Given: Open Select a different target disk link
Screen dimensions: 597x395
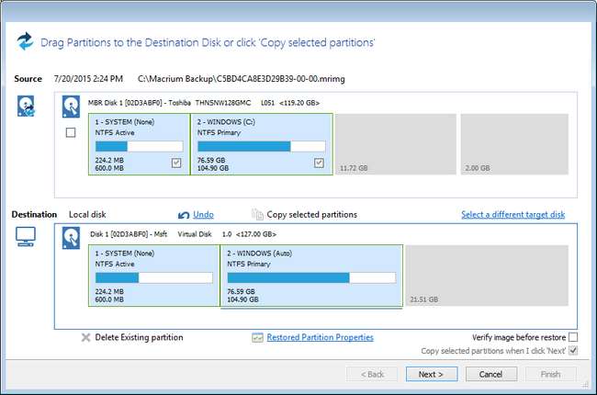Looking at the screenshot, I should pyautogui.click(x=513, y=215).
